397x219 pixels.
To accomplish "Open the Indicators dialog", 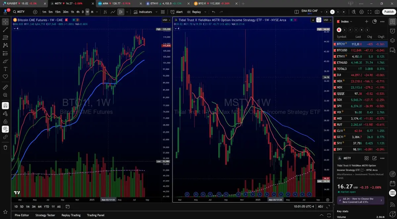I will tap(143, 12).
